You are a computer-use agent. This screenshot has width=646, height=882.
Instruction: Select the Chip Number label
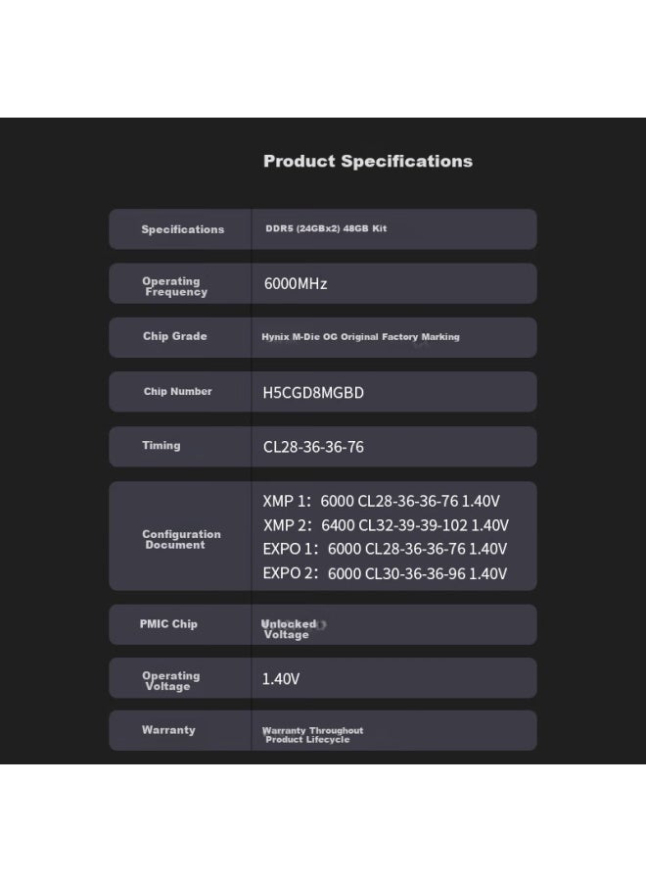[177, 391]
